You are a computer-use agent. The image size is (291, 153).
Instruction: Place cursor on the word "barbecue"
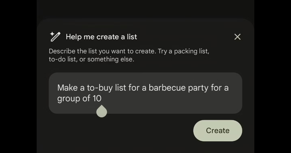(167, 88)
